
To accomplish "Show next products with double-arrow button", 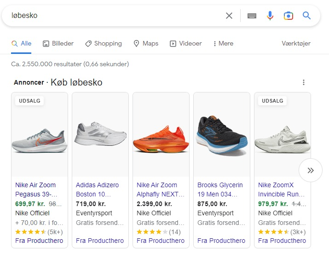I will click(311, 170).
